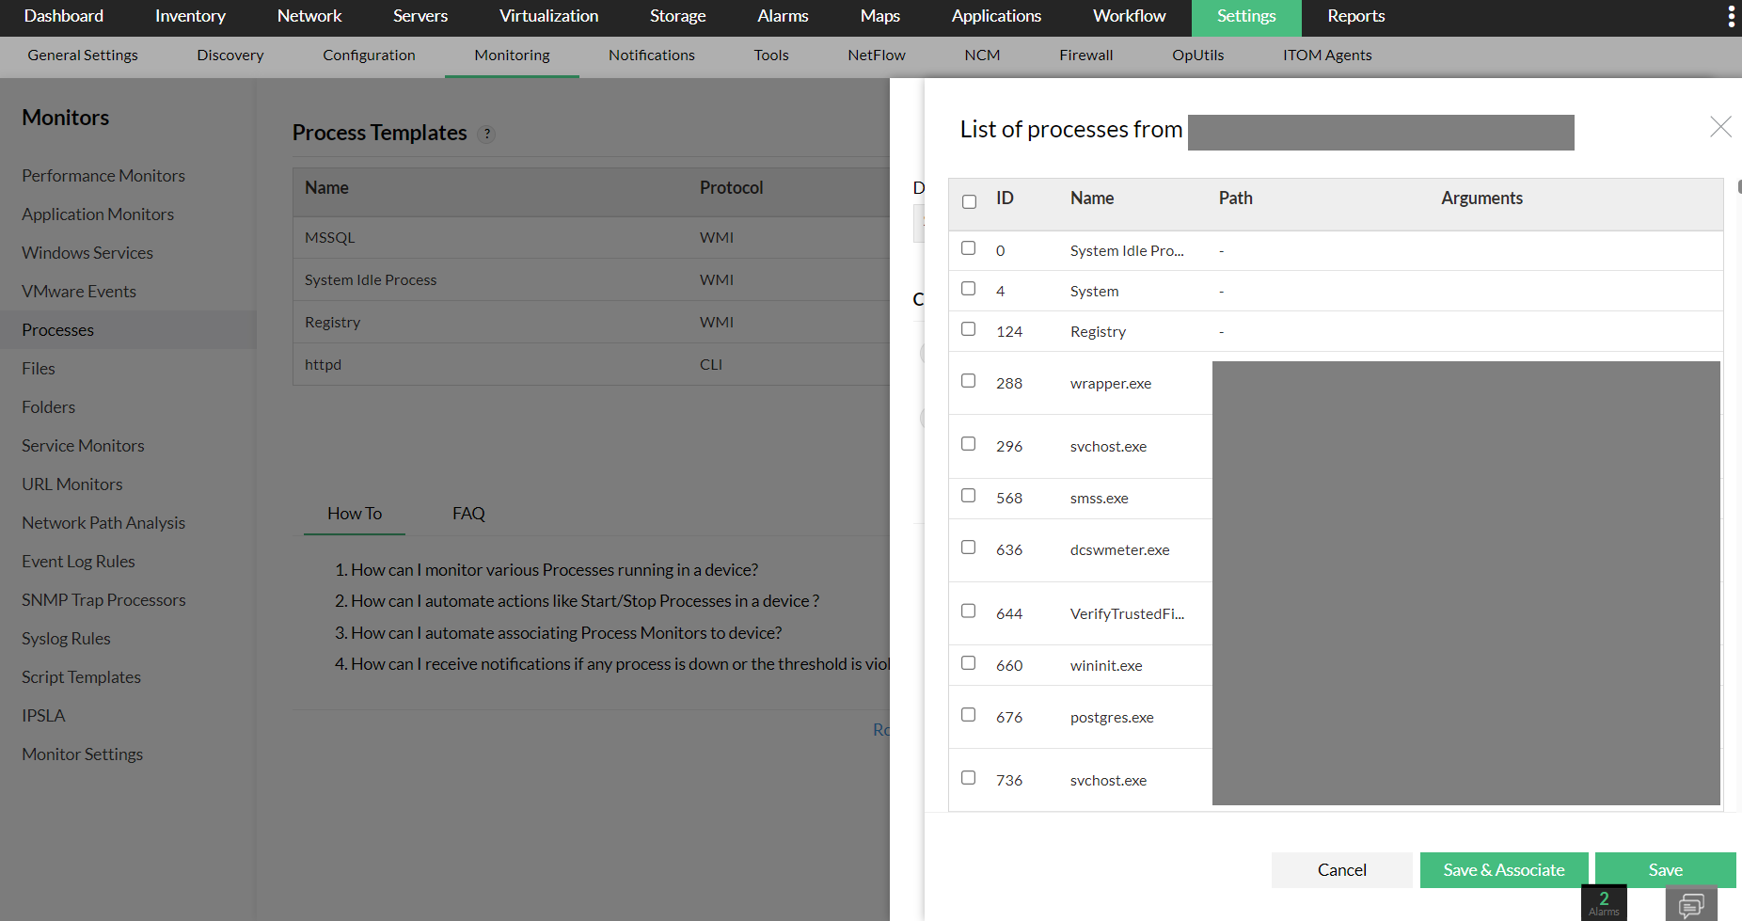Click the help question mark beside Process Templates
Screen dimensions: 1742x921
(x=486, y=135)
